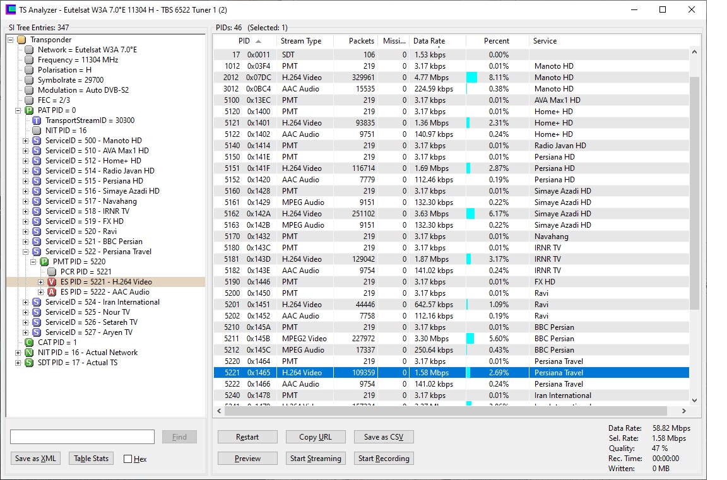The height and width of the screenshot is (480, 727).
Task: Click the Restart button
Action: (247, 437)
